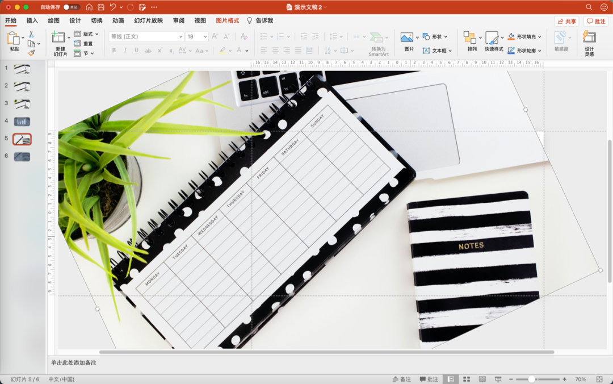Click the Comments (批注) button at top right

pyautogui.click(x=596, y=21)
